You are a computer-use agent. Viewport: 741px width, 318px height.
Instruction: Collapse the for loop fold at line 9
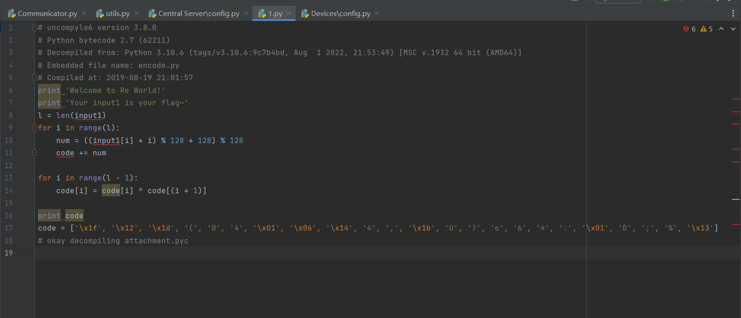(x=34, y=128)
